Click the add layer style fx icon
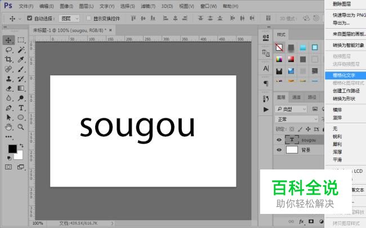366x228 pixels. [301, 221]
